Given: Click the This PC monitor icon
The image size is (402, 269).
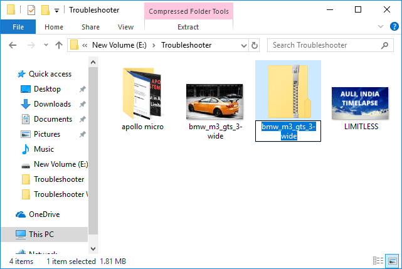Looking at the screenshot, I should (21, 235).
